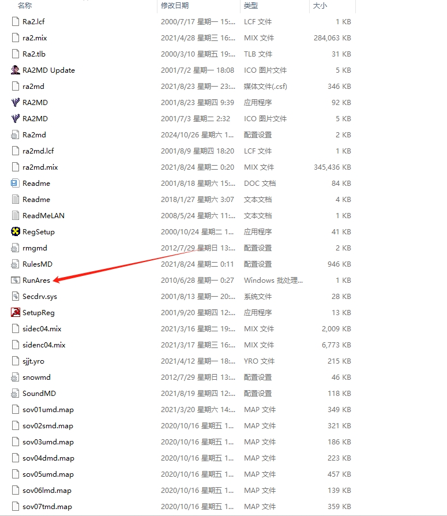Sort by 大小 column header
Image resolution: width=447 pixels, height=516 pixels.
pos(320,6)
